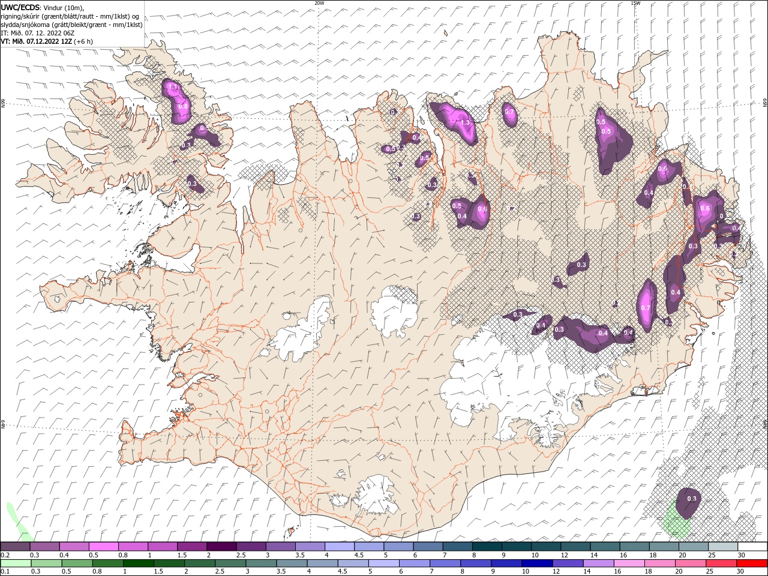Viewport: 768px width, 576px height.
Task: Choose the dark purple snow-legend swatch labeled 2
Action: click(x=221, y=547)
